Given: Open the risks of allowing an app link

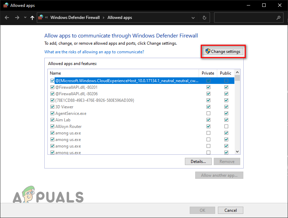Looking at the screenshot, I should [94, 52].
